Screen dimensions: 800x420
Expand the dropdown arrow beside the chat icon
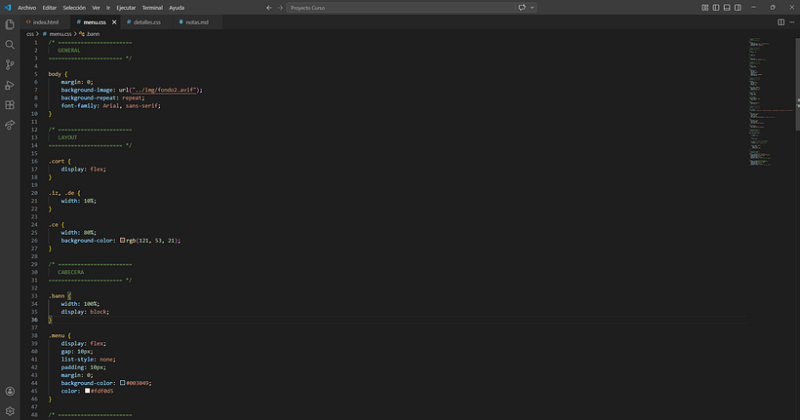532,8
